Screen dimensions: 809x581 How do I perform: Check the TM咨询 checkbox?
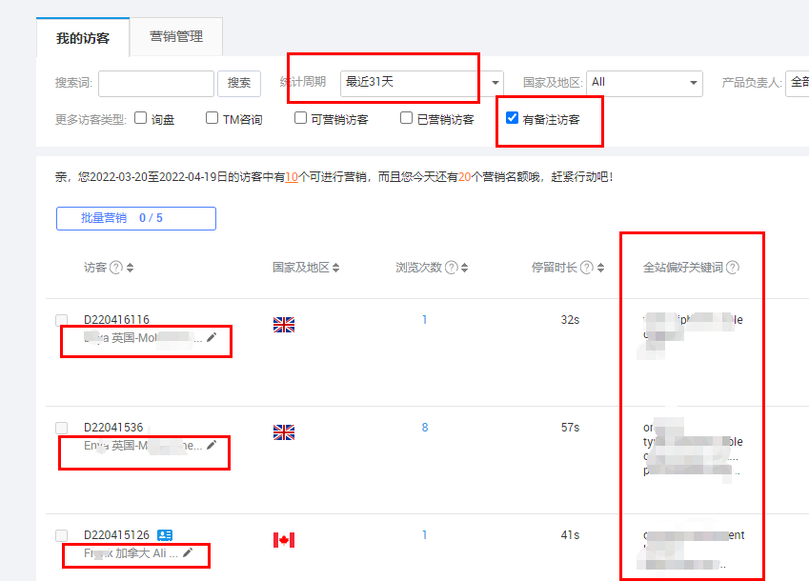pos(212,118)
